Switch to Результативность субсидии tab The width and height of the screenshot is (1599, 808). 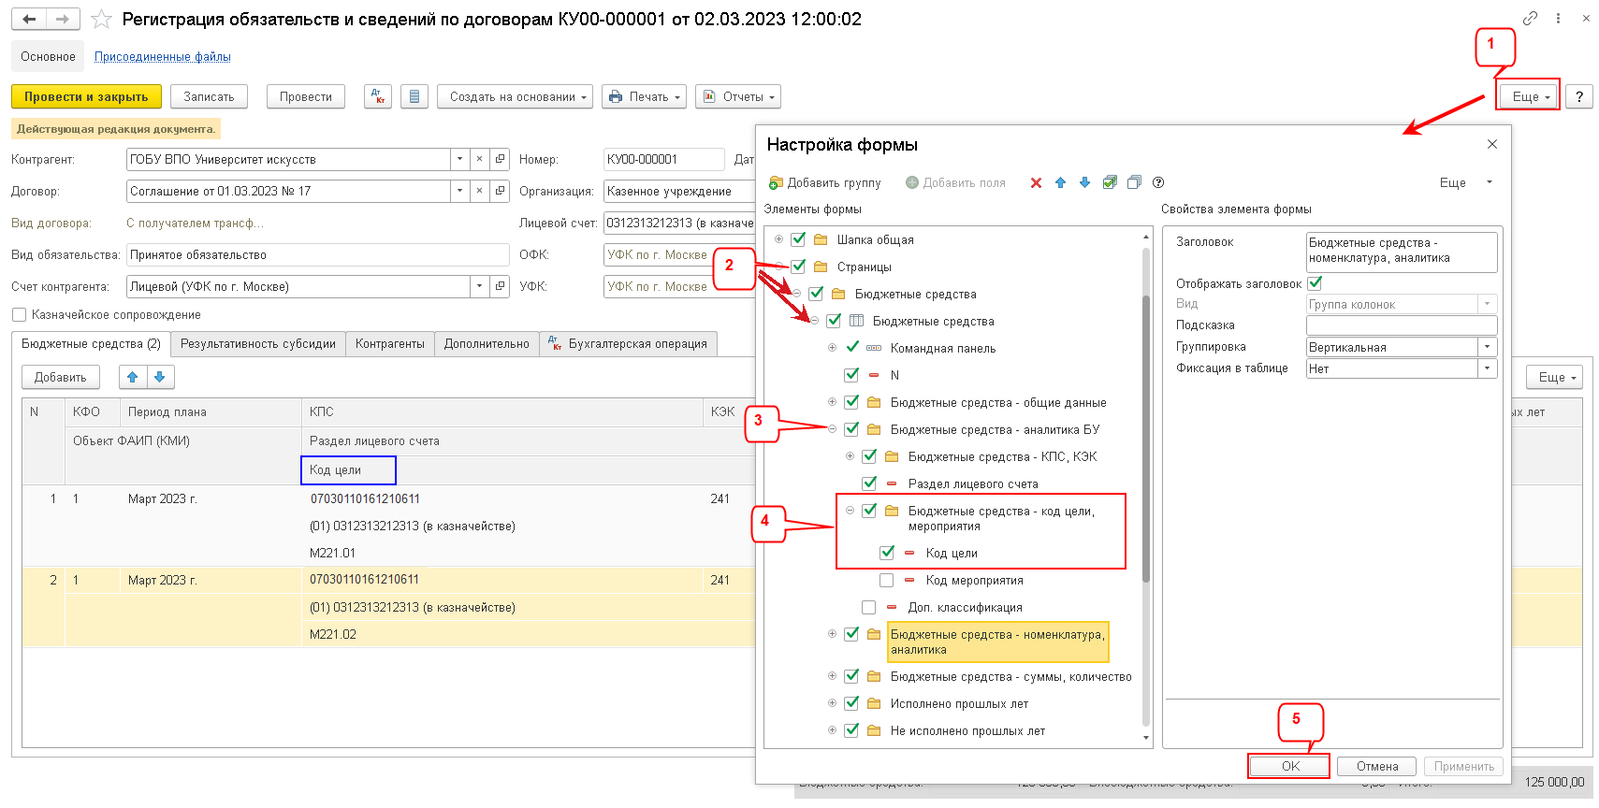point(257,344)
